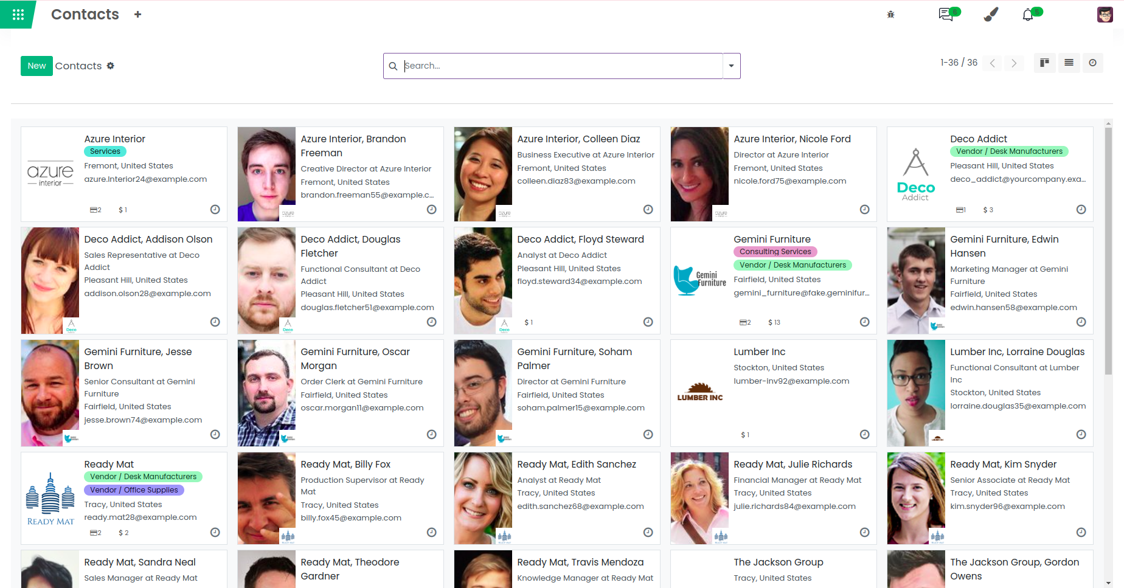Open the conversations messages icon

[x=946, y=15]
